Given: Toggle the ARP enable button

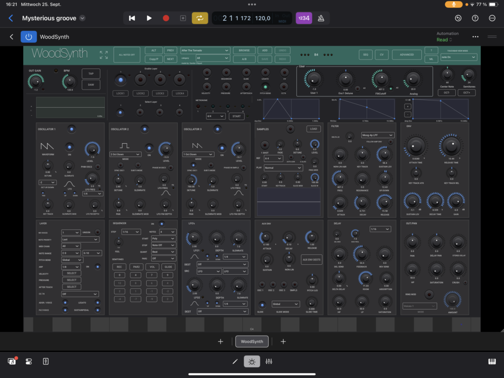Looking at the screenshot, I should (x=207, y=72).
